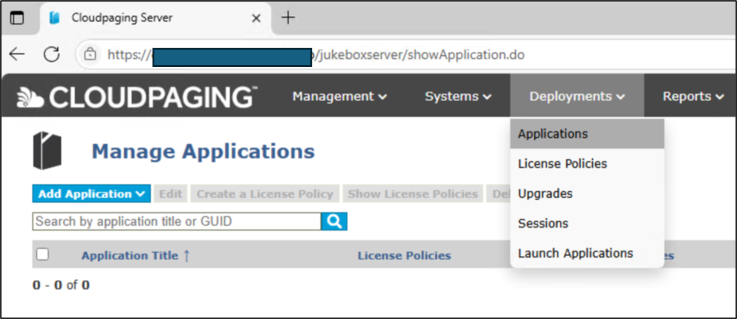Screen dimensions: 737x319
Task: Collapse the Deployments menu
Action: click(x=577, y=96)
